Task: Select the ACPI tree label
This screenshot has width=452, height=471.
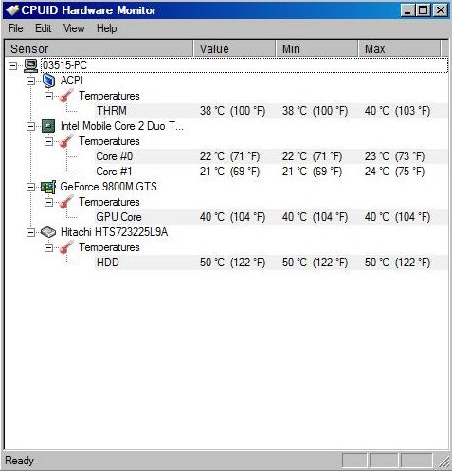Action: tap(72, 81)
